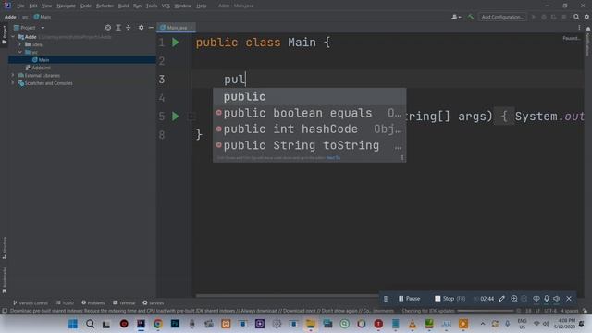Open the File menu

[x=20, y=6]
